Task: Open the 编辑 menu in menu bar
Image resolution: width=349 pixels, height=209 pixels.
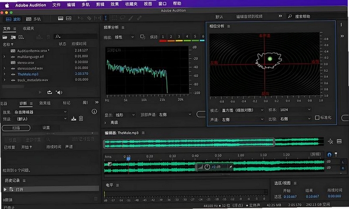Action: click(71, 5)
